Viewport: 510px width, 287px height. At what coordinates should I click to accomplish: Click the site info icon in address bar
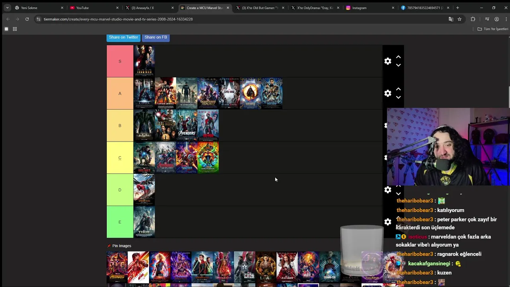tap(38, 19)
